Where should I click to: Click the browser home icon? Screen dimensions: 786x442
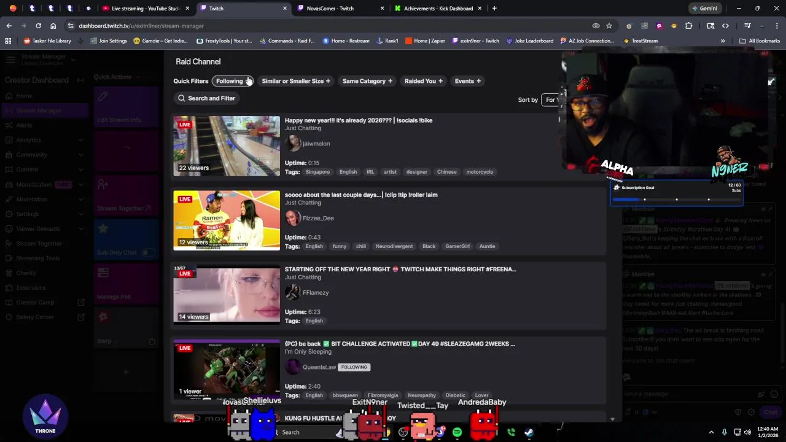tap(53, 26)
